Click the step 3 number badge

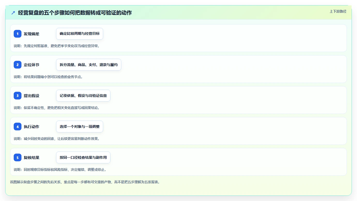click(x=18, y=96)
